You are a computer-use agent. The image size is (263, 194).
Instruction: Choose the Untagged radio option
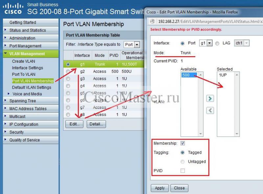(x=182, y=162)
